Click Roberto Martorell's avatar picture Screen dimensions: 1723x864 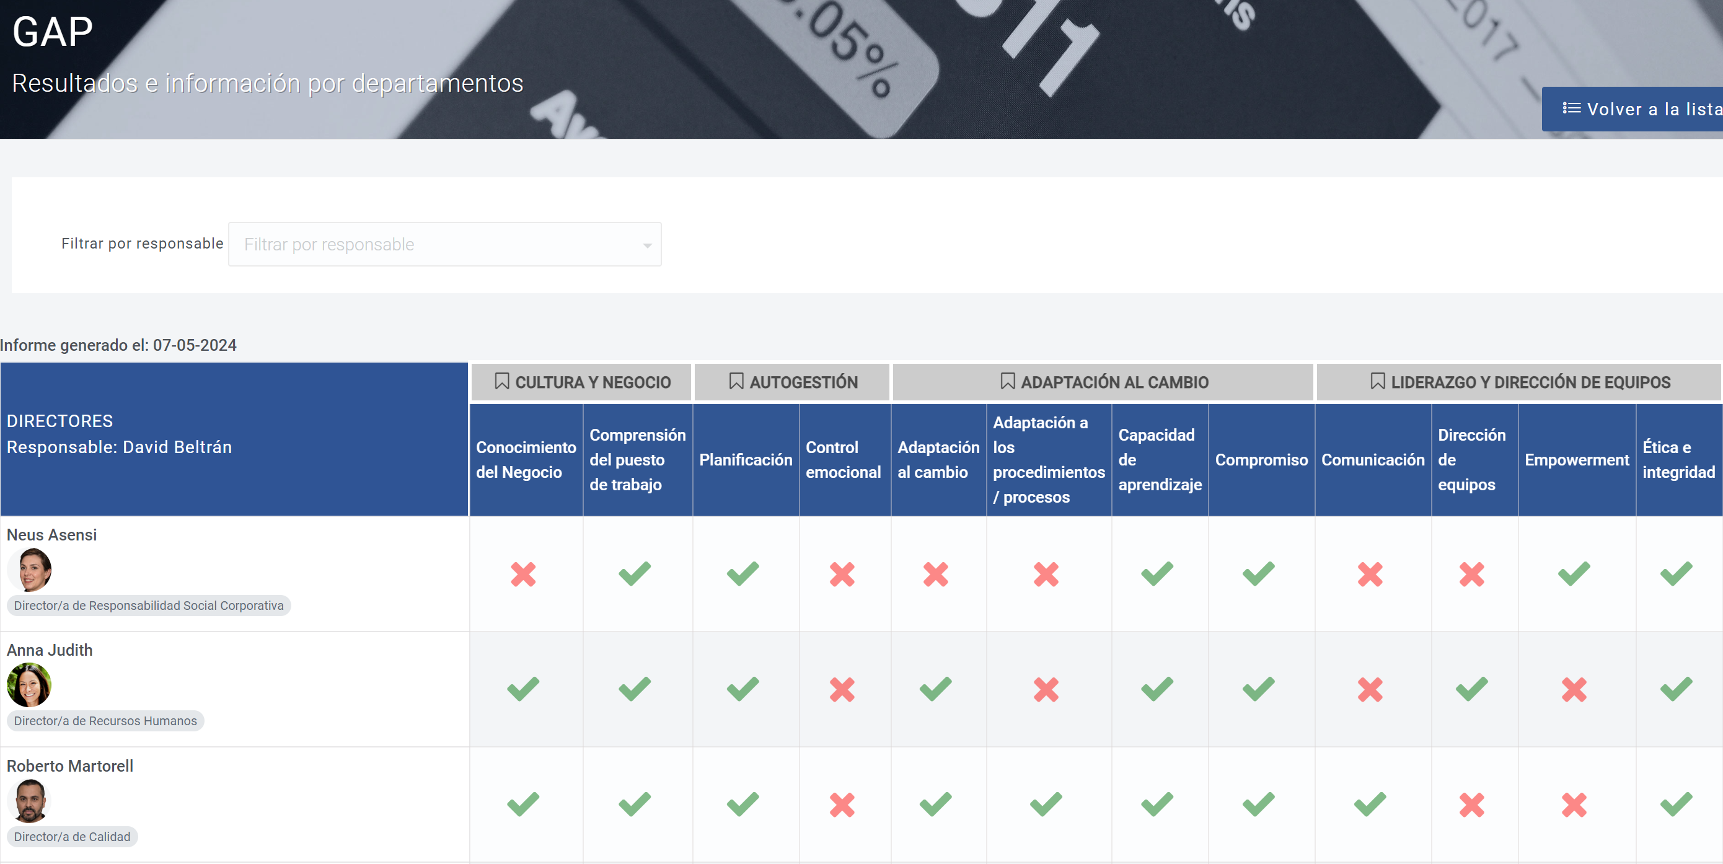[x=29, y=801]
